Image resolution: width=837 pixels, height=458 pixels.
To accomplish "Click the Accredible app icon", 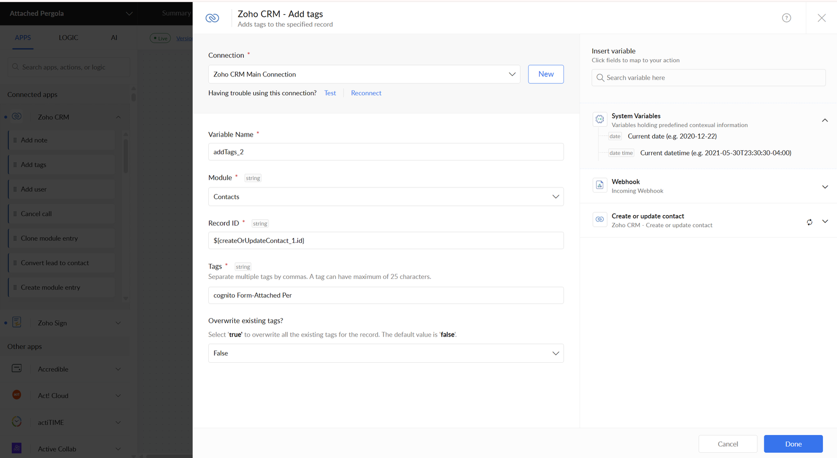I will pos(17,368).
